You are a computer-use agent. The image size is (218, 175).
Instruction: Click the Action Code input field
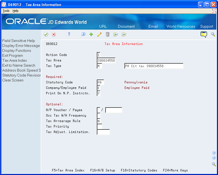click(98, 55)
